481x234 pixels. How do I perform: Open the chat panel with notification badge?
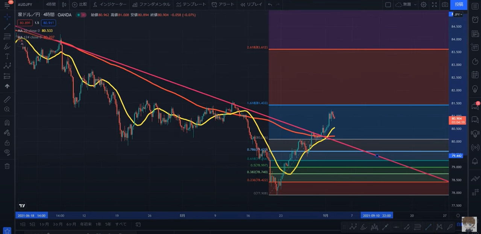[x=475, y=106]
